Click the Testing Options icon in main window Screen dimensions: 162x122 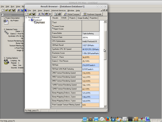point(6,62)
